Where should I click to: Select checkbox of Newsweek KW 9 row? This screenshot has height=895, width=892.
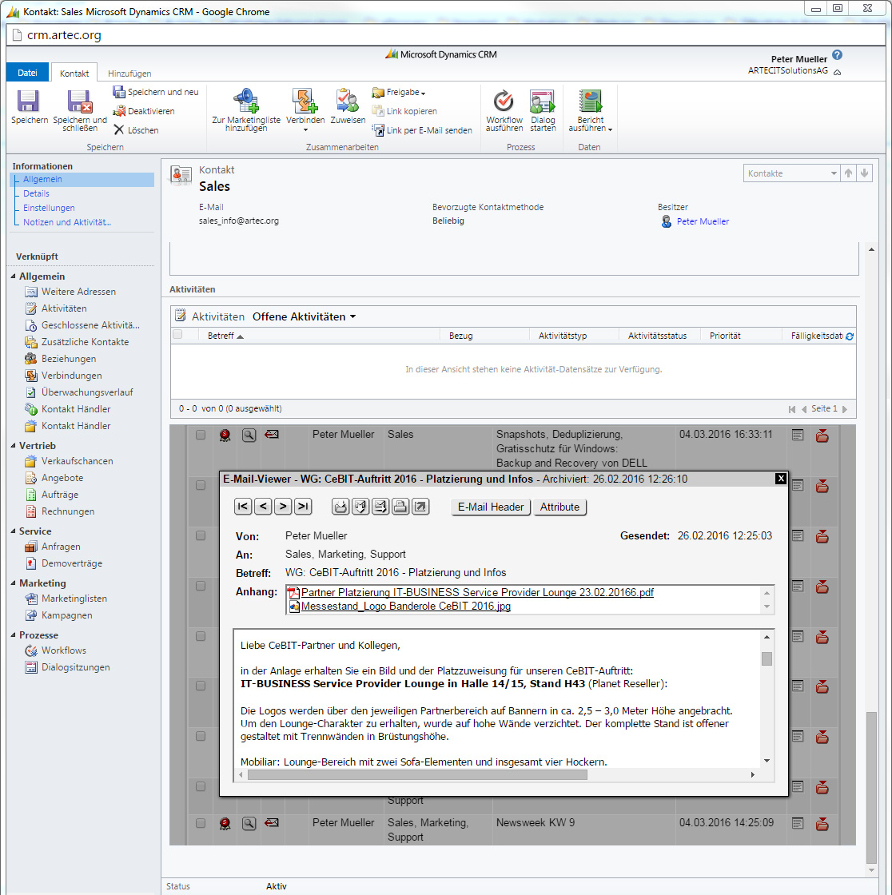201,823
